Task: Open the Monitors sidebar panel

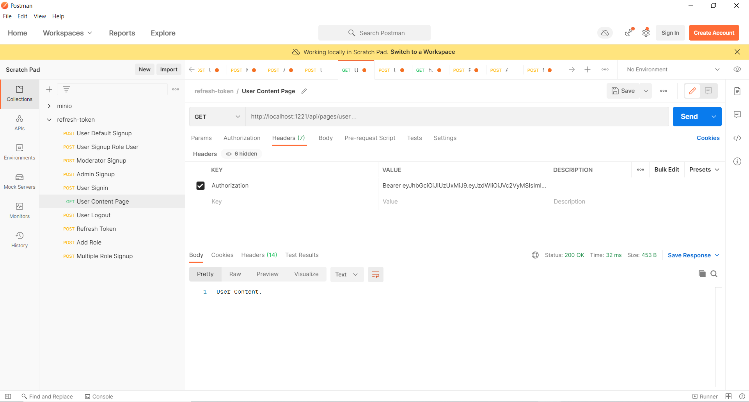Action: point(20,211)
